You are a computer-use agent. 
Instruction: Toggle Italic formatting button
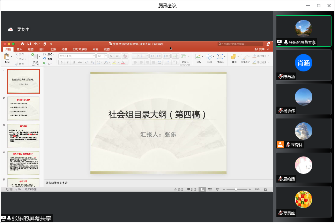67,62
